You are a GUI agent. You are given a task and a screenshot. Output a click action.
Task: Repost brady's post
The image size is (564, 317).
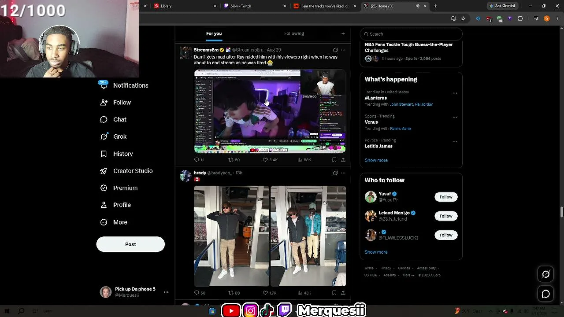click(x=231, y=293)
